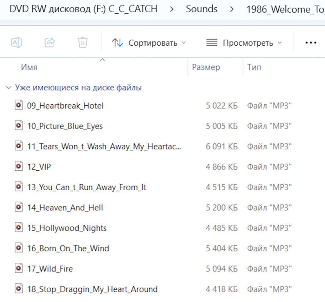Select file 18_Stop_Draggin_My_Heart_Around

pyautogui.click(x=92, y=289)
